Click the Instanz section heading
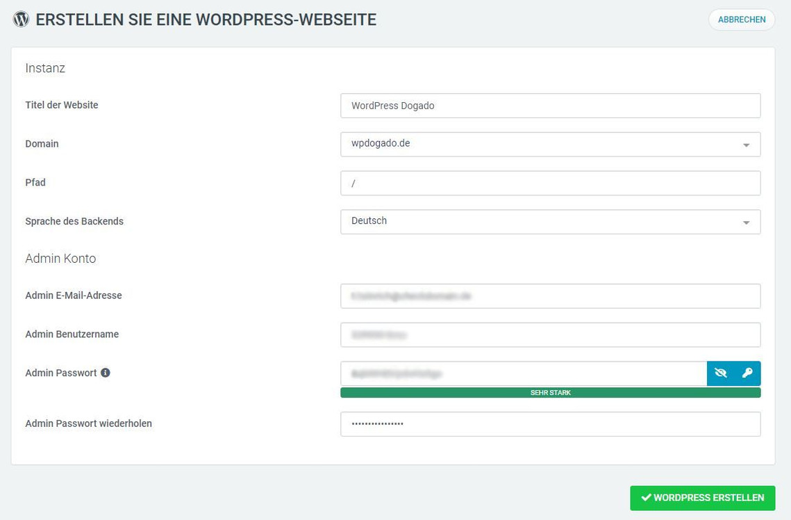 tap(45, 68)
